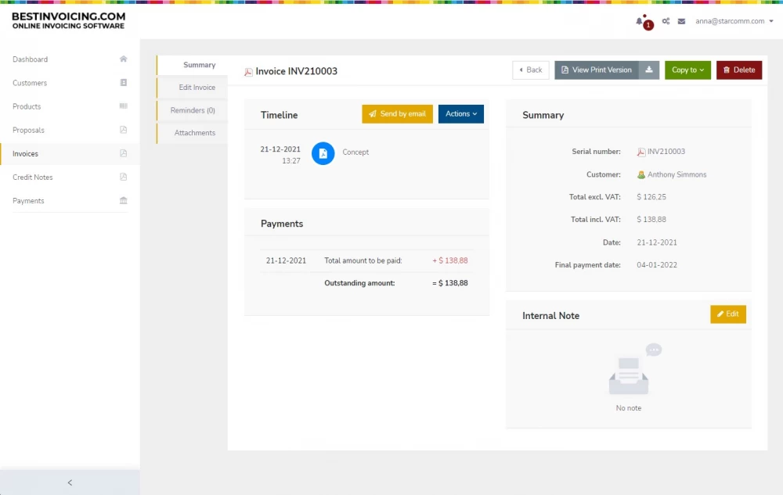This screenshot has height=495, width=783.
Task: Click the envelope messages icon
Action: [x=681, y=21]
